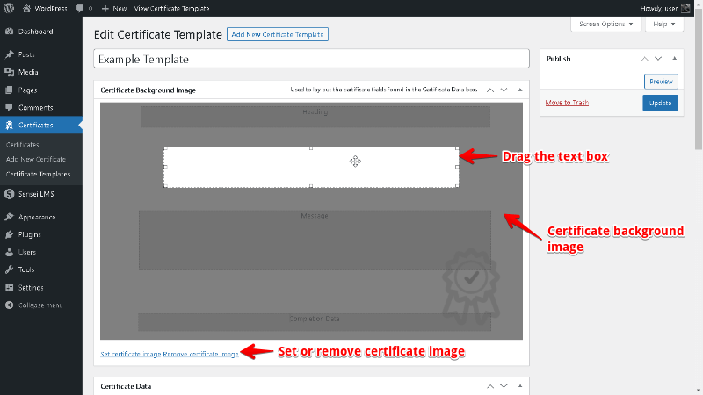The height and width of the screenshot is (395, 703).
Task: Open the Help dropdown
Action: tap(664, 25)
